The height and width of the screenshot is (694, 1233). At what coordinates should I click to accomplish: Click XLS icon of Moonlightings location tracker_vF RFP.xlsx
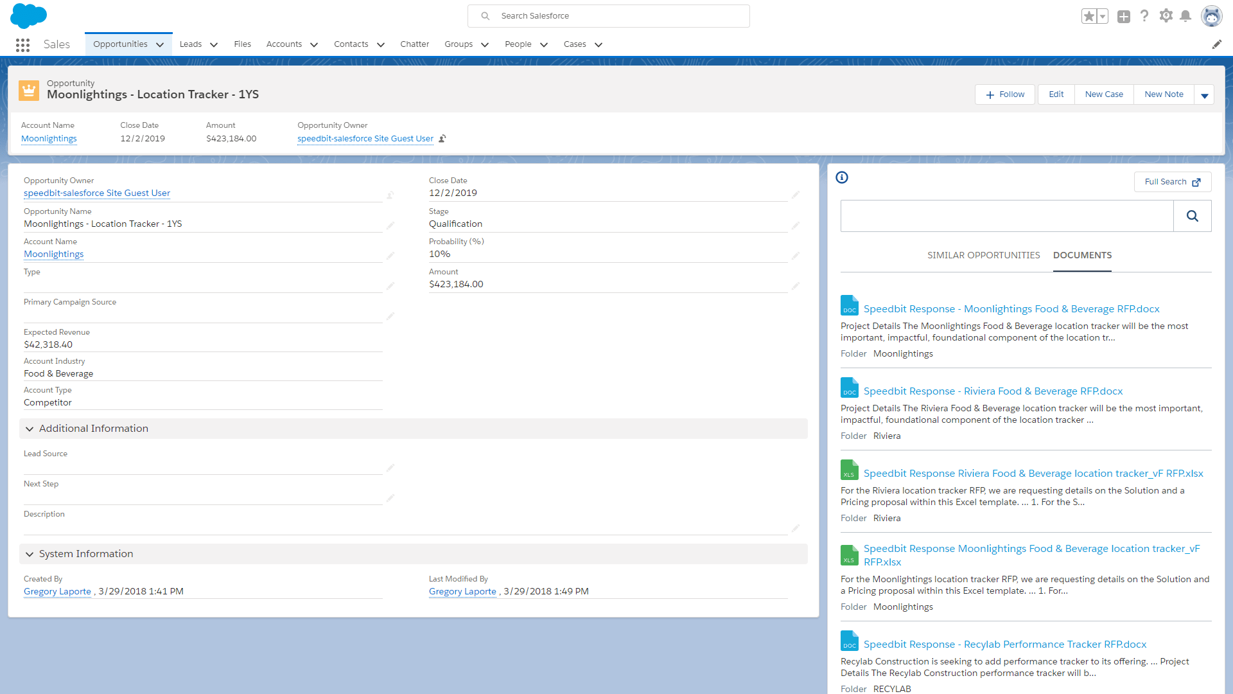(x=850, y=555)
